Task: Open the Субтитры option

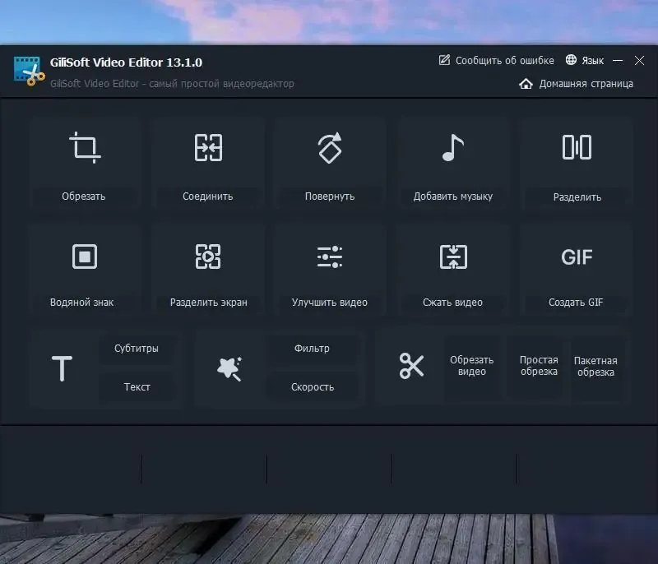Action: point(138,349)
